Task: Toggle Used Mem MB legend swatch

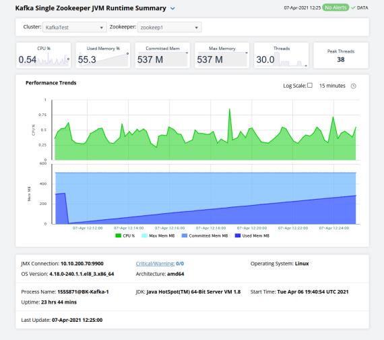Action: tap(238, 235)
